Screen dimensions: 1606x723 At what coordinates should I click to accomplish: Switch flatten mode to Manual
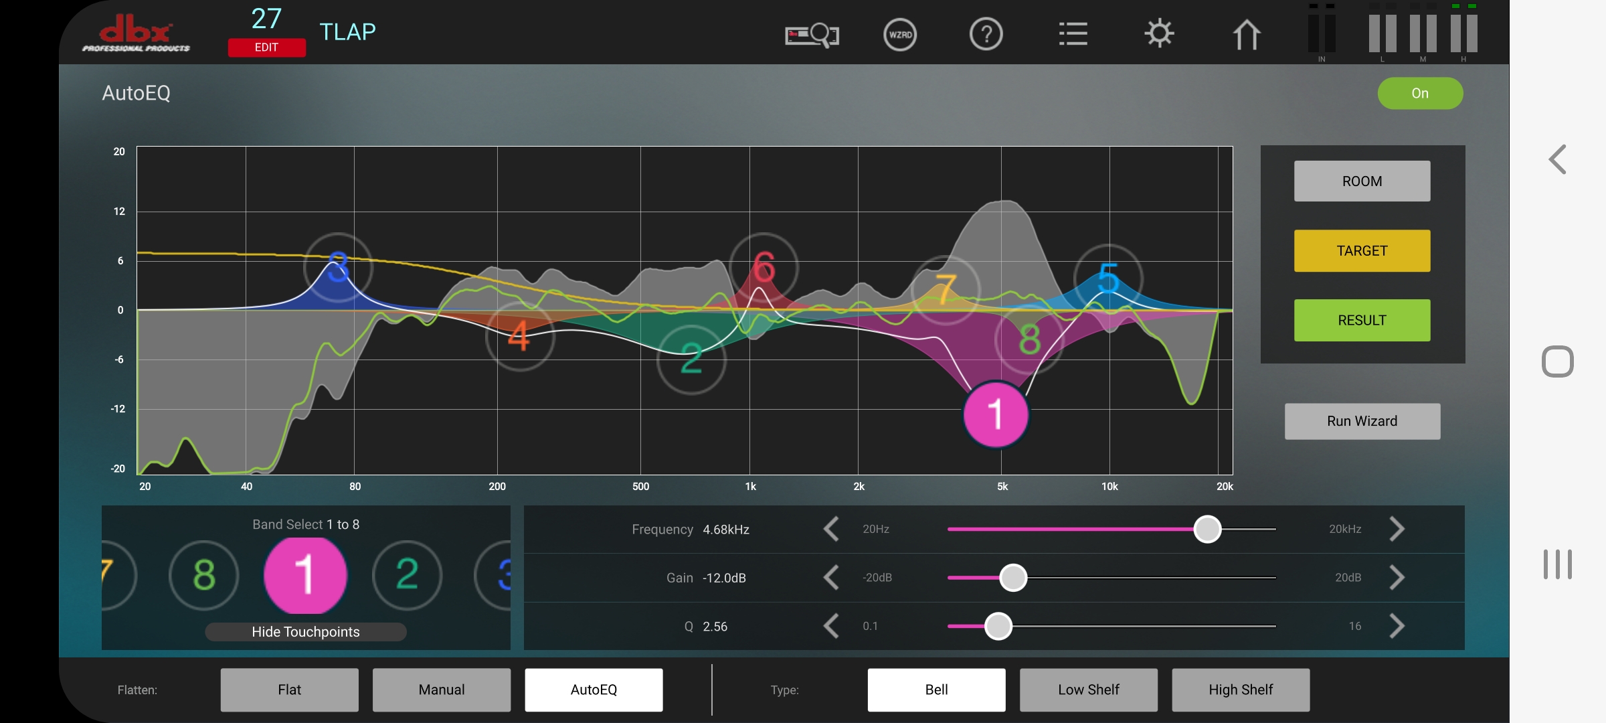tap(441, 690)
